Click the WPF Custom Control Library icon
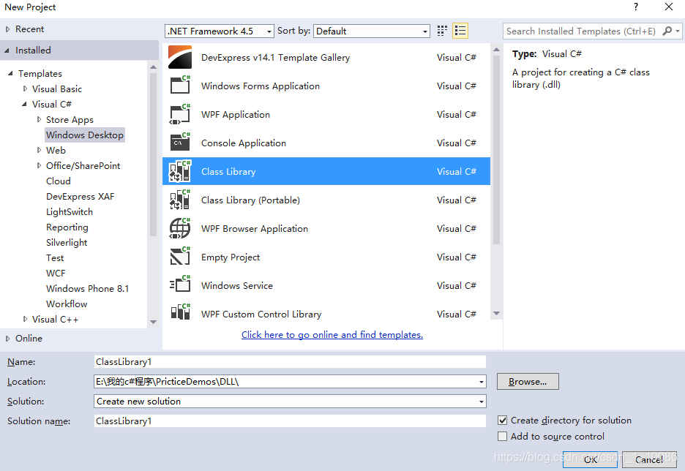Viewport: 685px width, 471px height. (x=180, y=312)
